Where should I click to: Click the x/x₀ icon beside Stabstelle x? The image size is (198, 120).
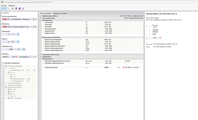click(x=23, y=49)
